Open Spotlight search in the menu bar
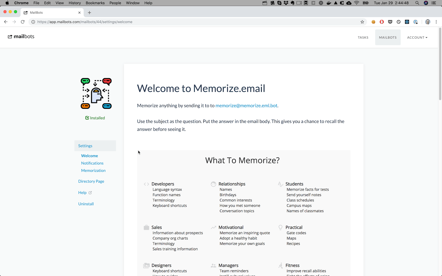 [x=417, y=3]
